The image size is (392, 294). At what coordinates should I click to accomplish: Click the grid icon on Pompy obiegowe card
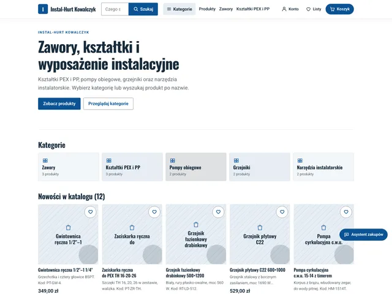173,160
